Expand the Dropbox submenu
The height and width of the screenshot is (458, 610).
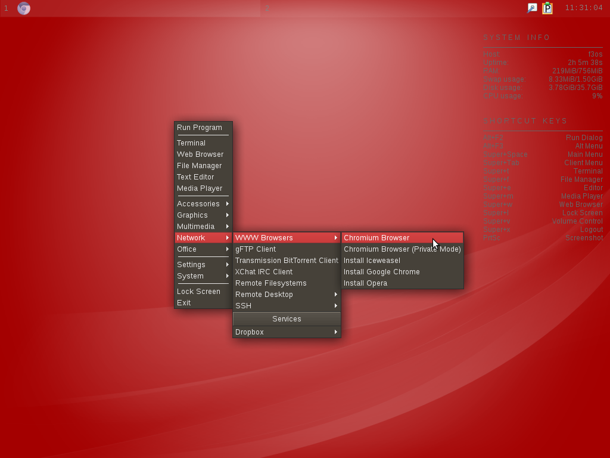tap(287, 332)
